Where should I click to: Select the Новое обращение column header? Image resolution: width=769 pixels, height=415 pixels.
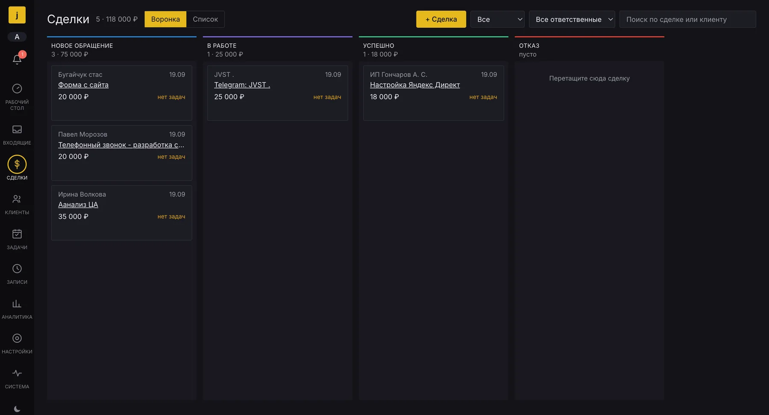pos(82,46)
